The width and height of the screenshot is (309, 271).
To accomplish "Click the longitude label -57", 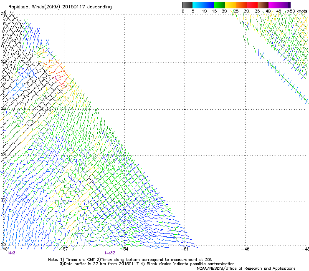I will coord(64,249).
